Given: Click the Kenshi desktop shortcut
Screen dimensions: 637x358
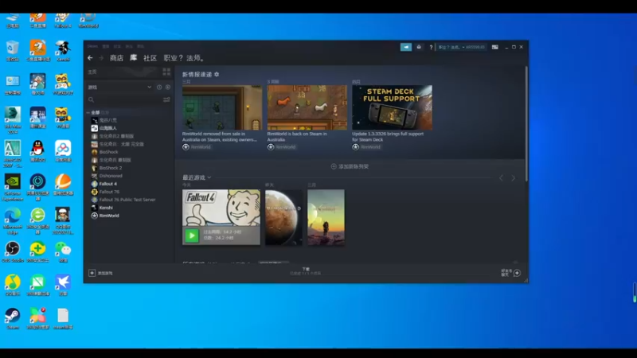Looking at the screenshot, I should [x=63, y=51].
